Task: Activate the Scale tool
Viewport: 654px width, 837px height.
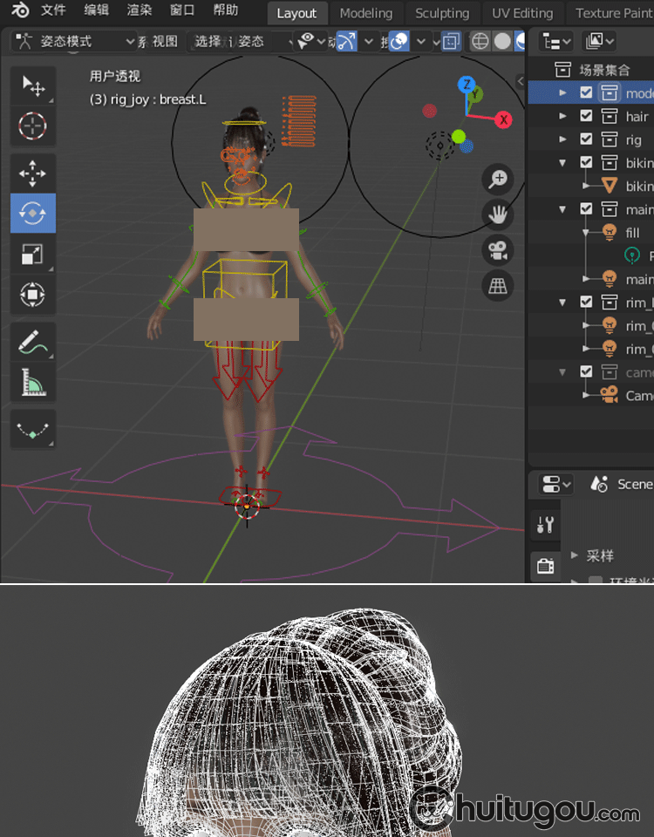Action: tap(32, 254)
